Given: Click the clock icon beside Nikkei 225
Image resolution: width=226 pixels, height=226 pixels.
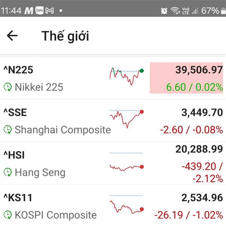Looking at the screenshot, I should tap(8, 87).
